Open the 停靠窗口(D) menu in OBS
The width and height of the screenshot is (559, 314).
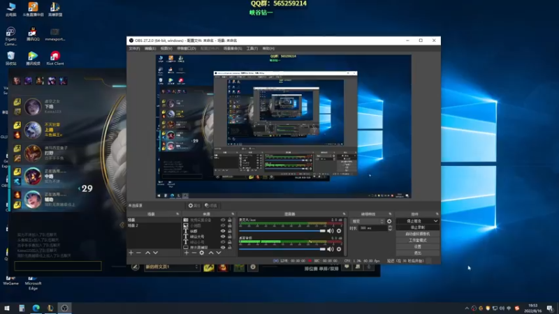187,48
